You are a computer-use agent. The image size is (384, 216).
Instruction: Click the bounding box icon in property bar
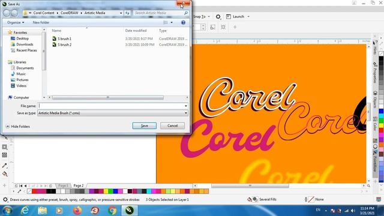[x=213, y=27]
